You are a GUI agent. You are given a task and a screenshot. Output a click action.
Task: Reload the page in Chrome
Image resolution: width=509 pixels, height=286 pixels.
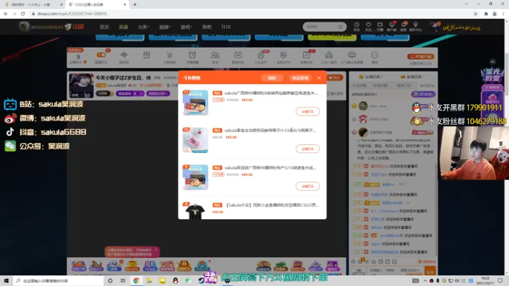(23, 13)
